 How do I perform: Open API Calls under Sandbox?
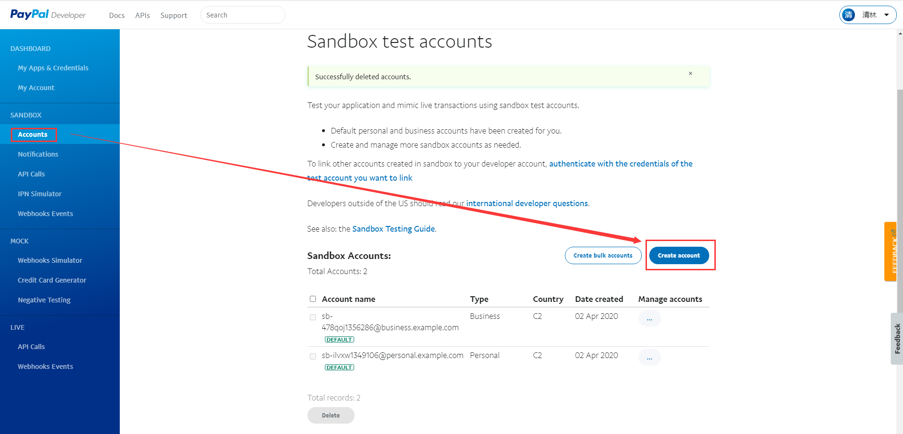tap(32, 174)
